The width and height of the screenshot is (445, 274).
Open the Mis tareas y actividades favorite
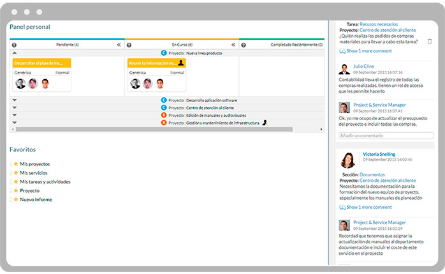[x=45, y=182]
